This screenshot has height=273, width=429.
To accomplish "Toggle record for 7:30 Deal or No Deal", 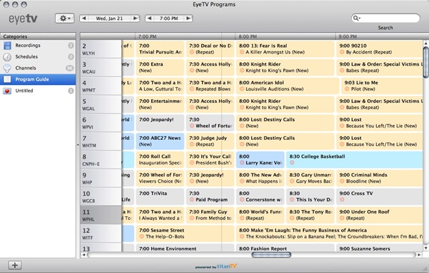I will coord(192,52).
